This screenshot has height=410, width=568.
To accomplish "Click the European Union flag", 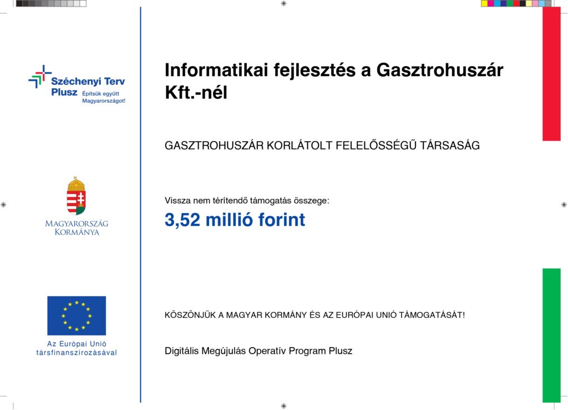I will click(x=76, y=316).
